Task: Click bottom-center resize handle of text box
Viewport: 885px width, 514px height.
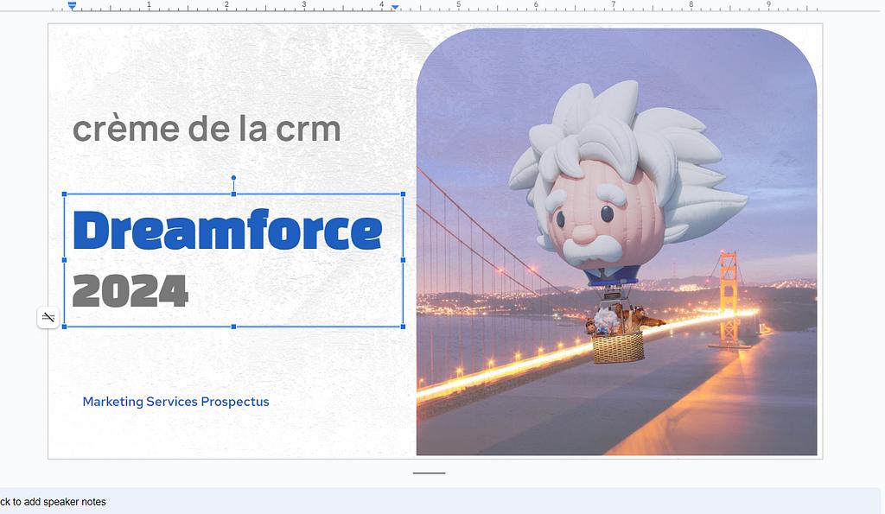Action: pos(233,327)
